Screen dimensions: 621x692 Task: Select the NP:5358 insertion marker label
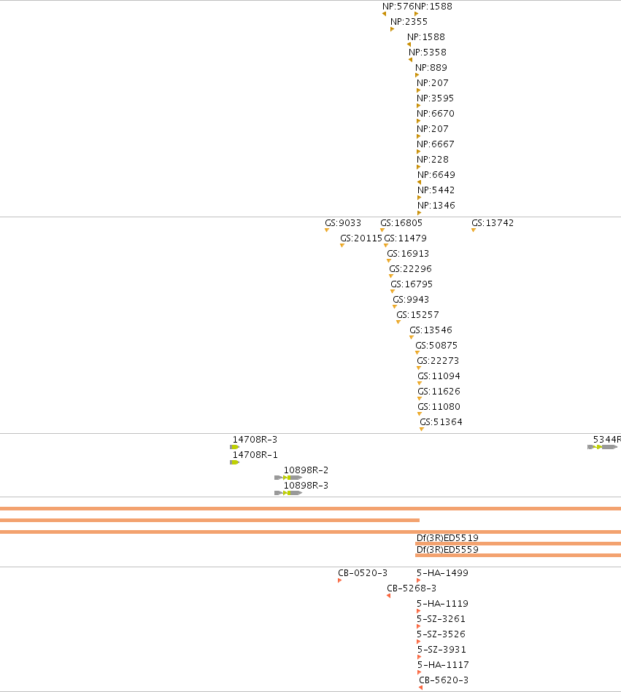point(428,52)
